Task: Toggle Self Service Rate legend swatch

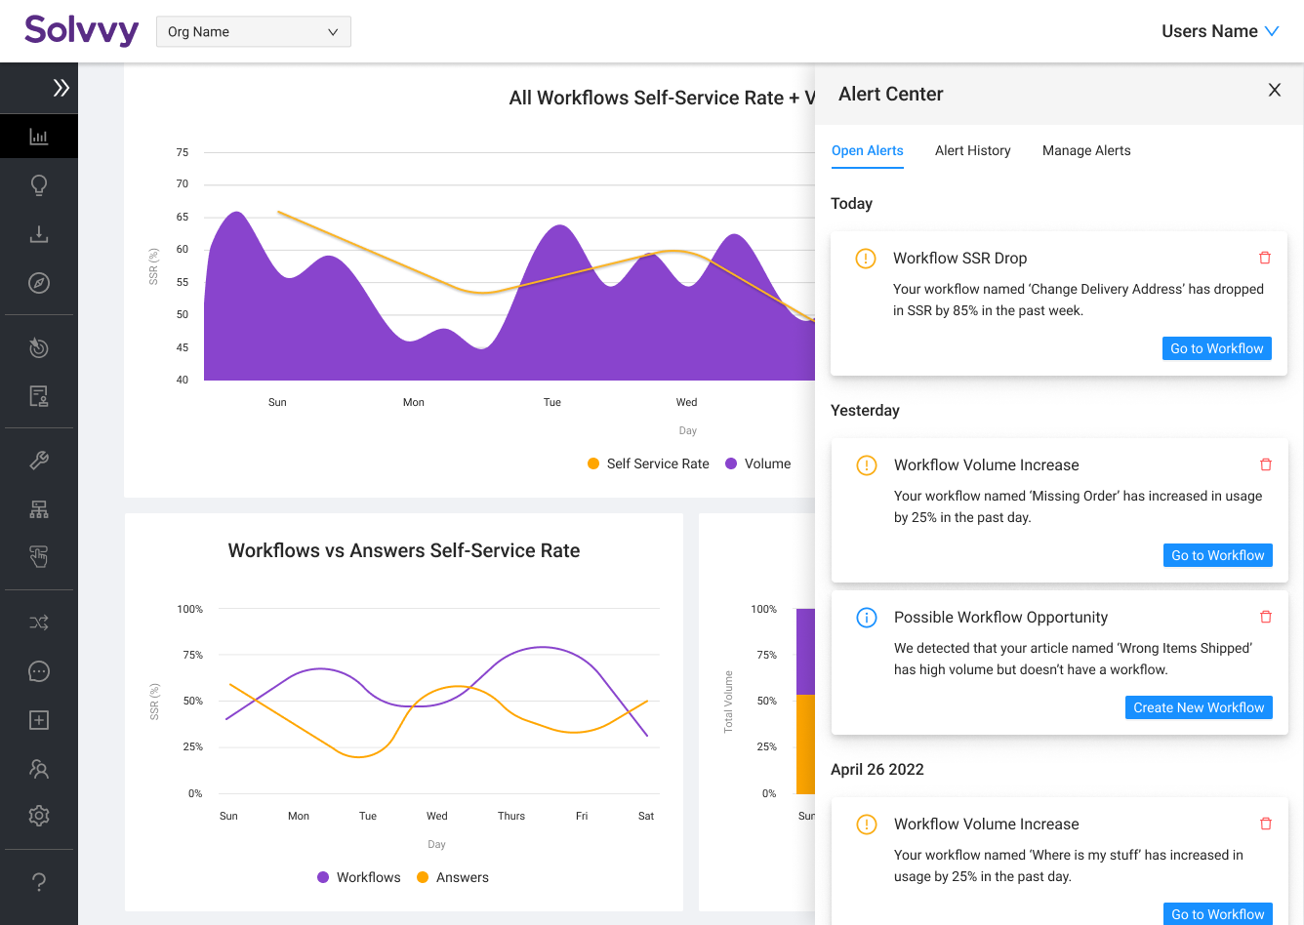Action: click(593, 463)
